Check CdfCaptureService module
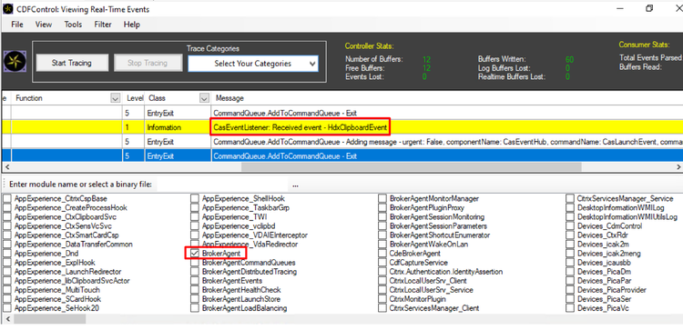Viewport: 683px width, 330px height. pyautogui.click(x=382, y=263)
